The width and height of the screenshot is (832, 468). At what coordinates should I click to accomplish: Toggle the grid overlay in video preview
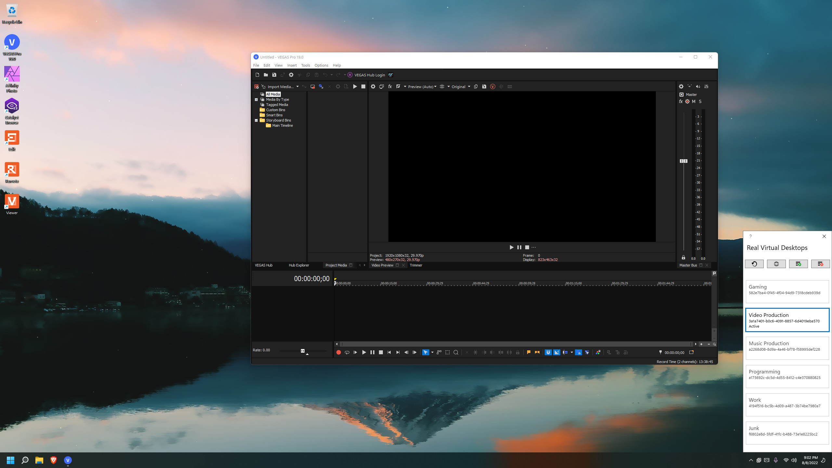[x=442, y=86]
